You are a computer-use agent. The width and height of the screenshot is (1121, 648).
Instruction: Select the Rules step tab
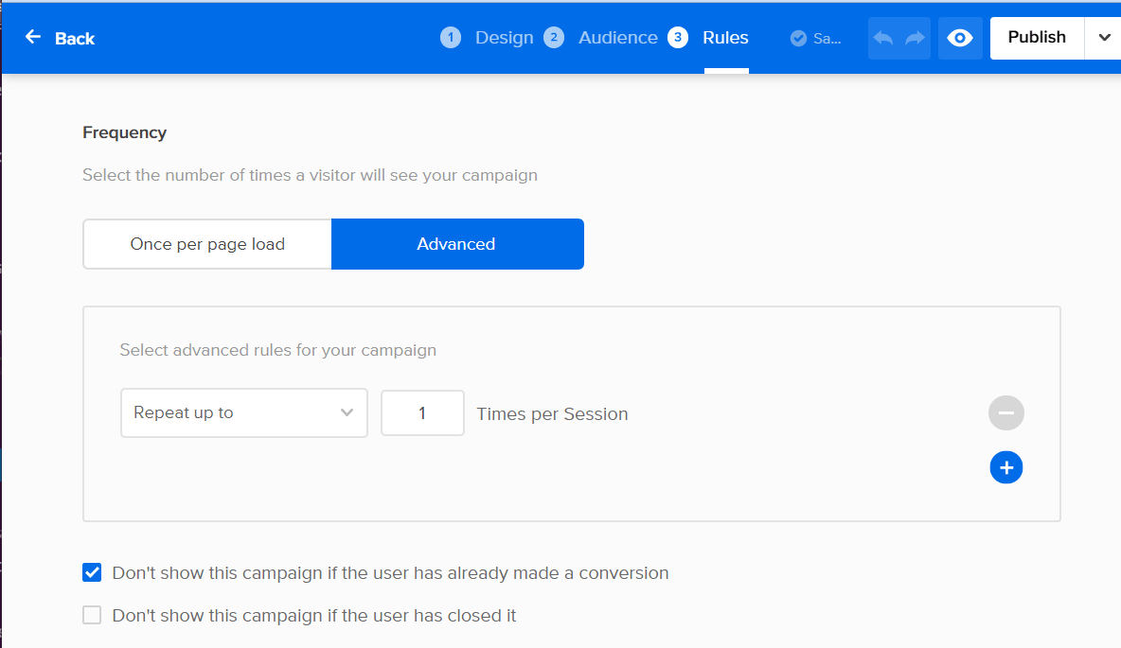point(725,38)
